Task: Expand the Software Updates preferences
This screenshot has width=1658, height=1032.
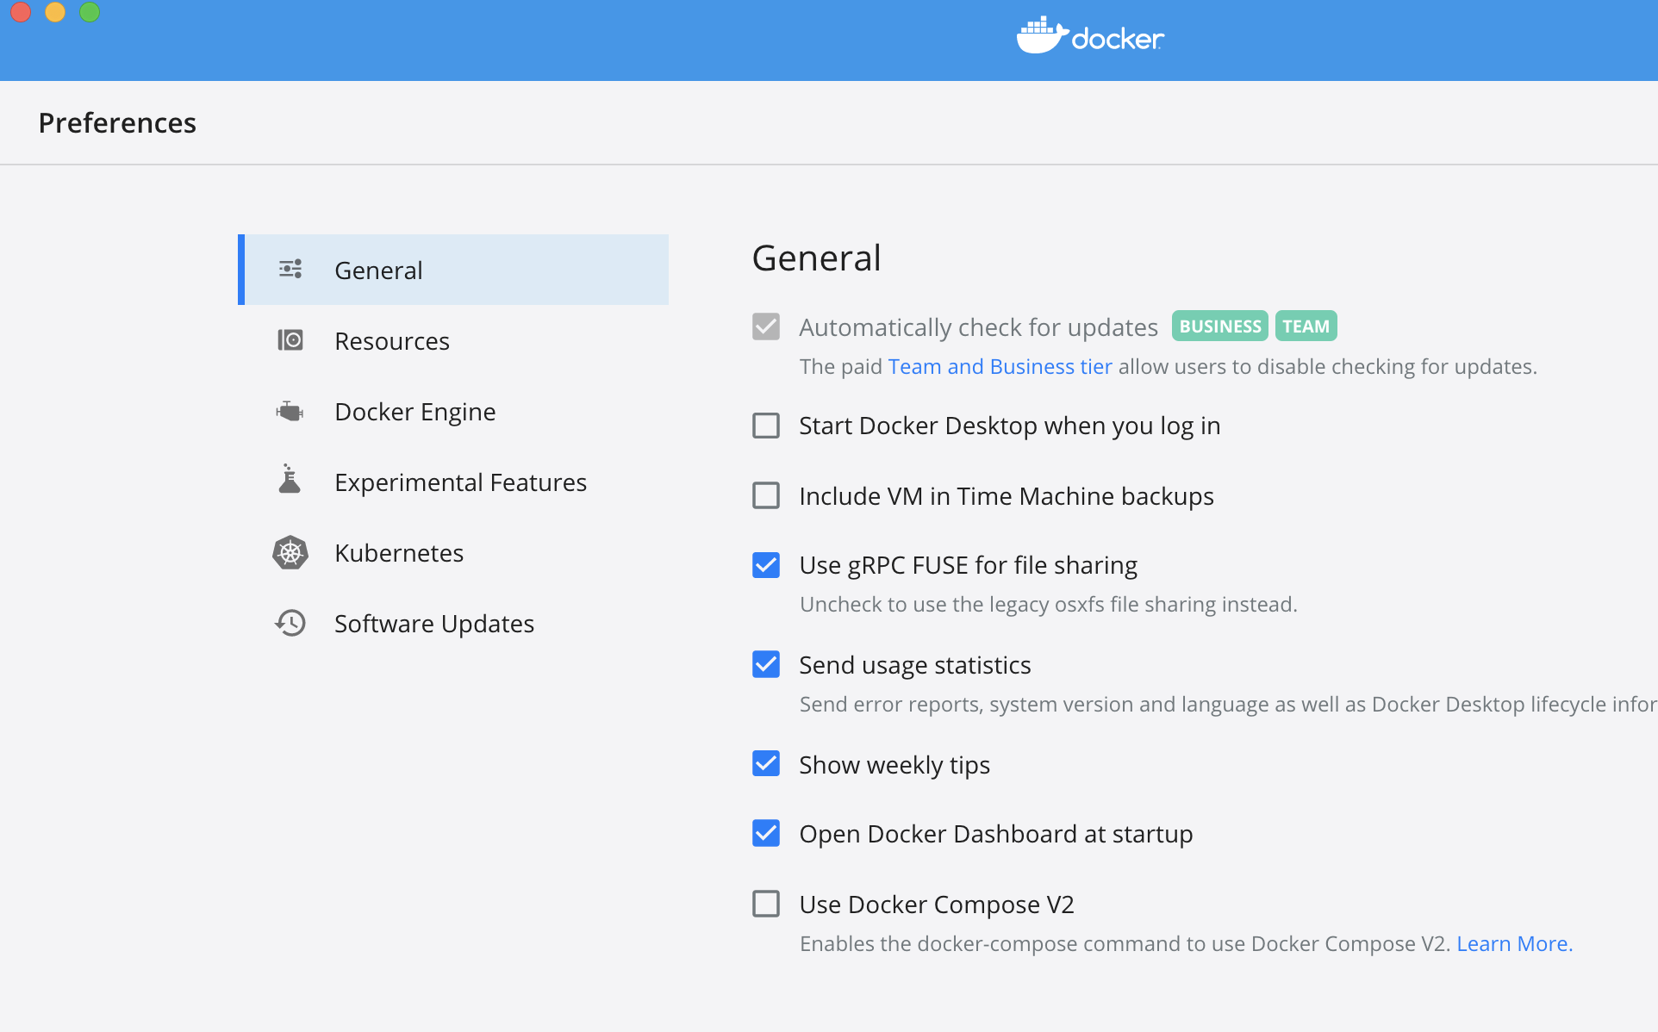Action: pos(433,623)
